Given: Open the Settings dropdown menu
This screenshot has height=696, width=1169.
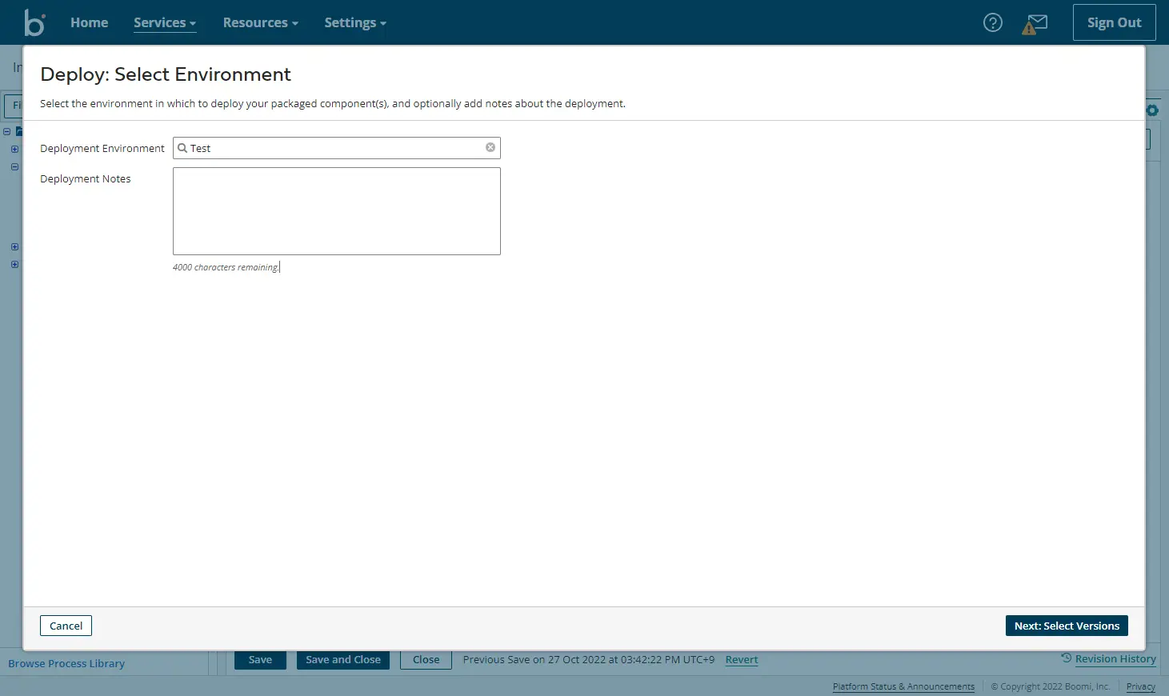Looking at the screenshot, I should (x=355, y=22).
